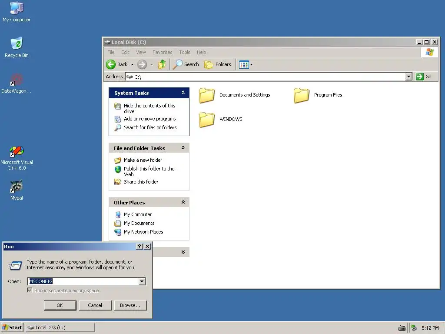
Task: Open the Views dropdown arrow
Action: [251, 65]
